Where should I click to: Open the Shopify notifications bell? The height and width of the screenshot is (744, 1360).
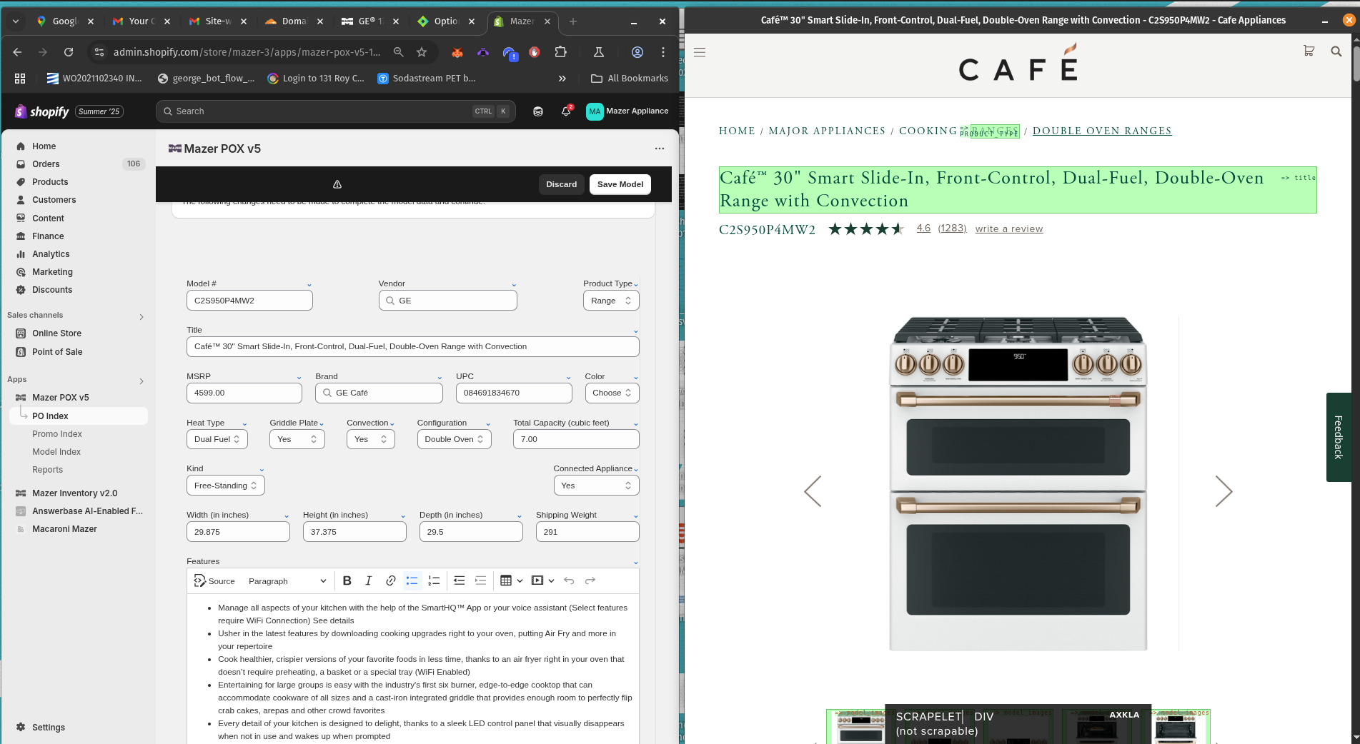[566, 111]
